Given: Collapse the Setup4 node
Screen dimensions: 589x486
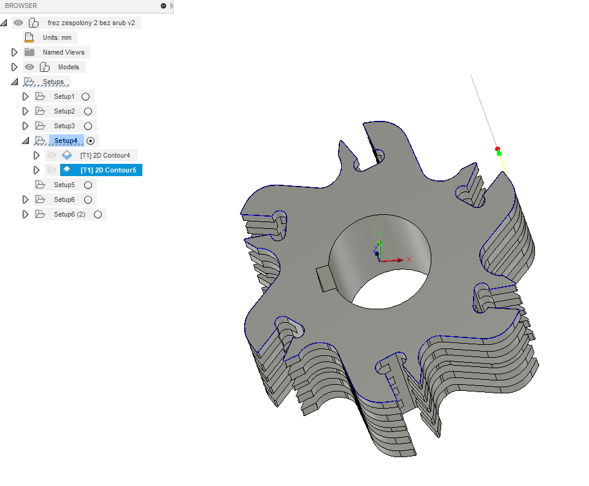Looking at the screenshot, I should (x=26, y=141).
